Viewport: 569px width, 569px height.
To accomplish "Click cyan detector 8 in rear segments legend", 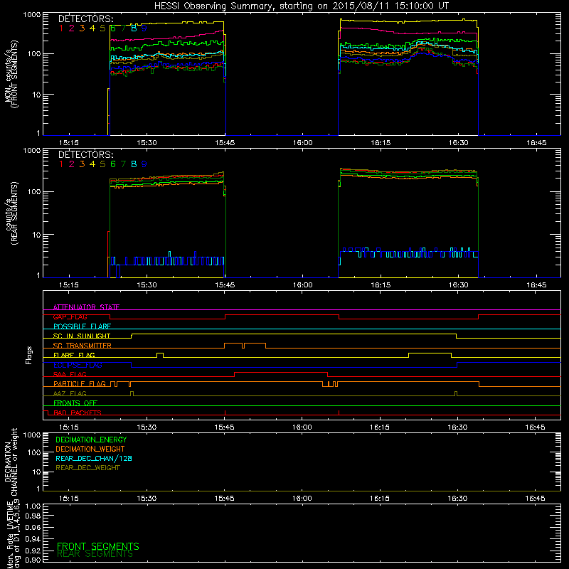I will 134,164.
